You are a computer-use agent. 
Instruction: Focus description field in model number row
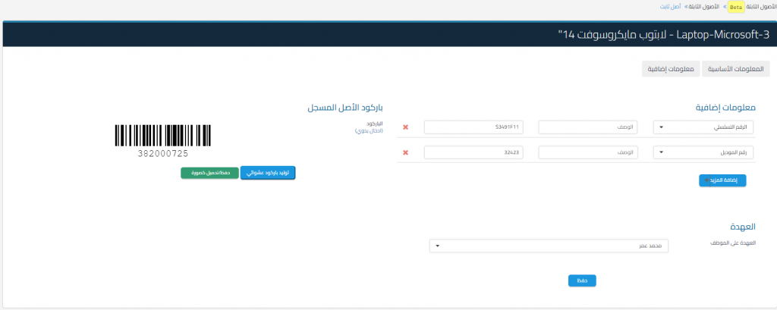coord(588,152)
